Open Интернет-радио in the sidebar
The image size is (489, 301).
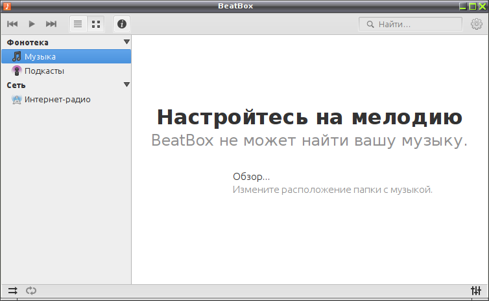[x=66, y=100]
